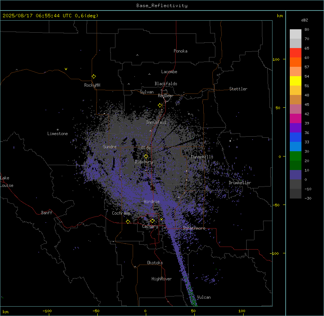Click the Lake Louise map label

[x=7, y=182]
